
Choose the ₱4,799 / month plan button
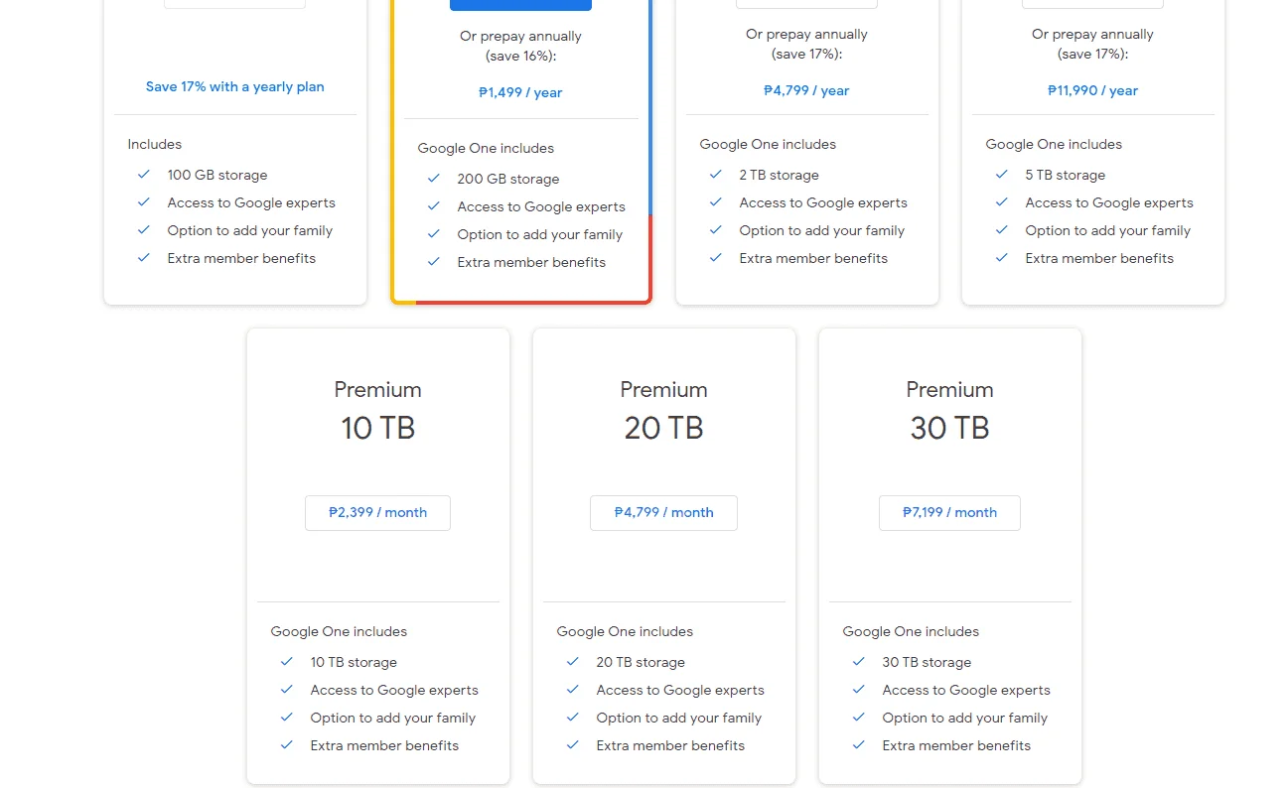tap(663, 513)
